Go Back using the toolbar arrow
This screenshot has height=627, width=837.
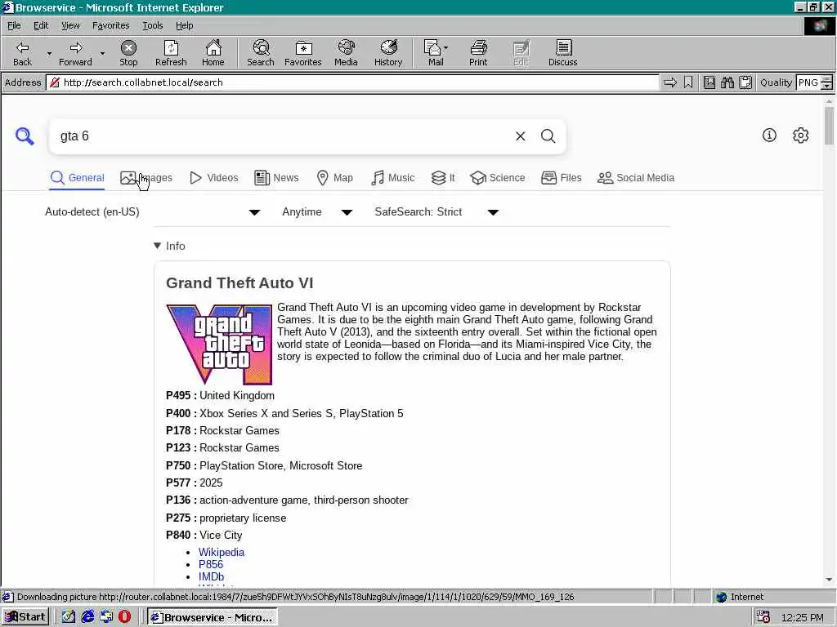tap(22, 53)
